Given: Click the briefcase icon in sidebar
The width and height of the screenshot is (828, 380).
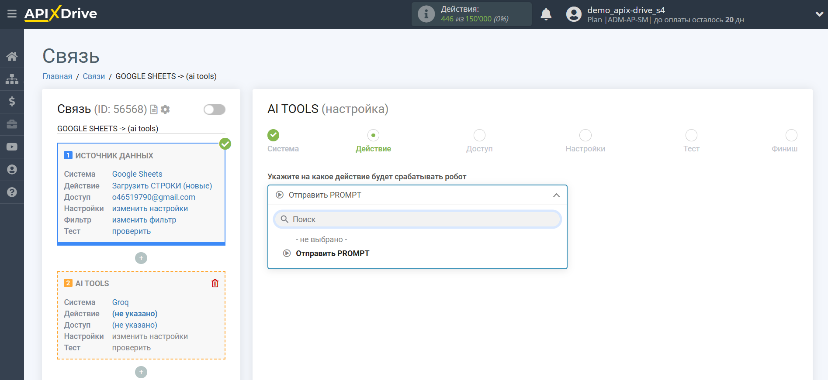Looking at the screenshot, I should tap(12, 124).
